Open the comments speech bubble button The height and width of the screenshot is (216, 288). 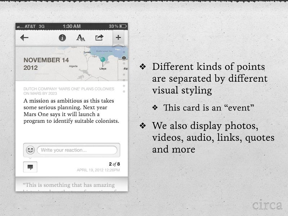[30, 167]
